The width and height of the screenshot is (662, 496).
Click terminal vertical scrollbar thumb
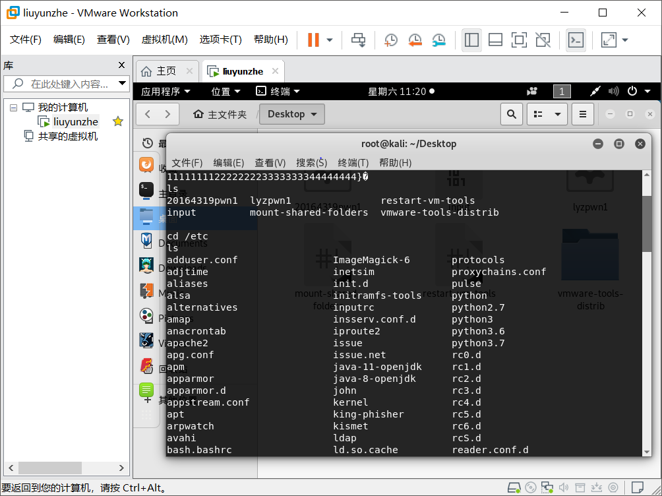pyautogui.click(x=647, y=223)
